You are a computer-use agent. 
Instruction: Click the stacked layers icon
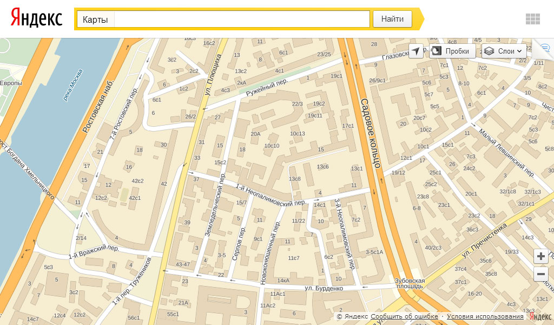(x=489, y=51)
